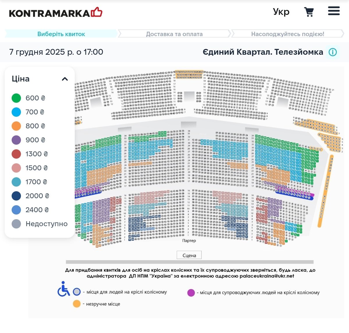Click the orange inconvenient seat legend icon

(x=76, y=304)
